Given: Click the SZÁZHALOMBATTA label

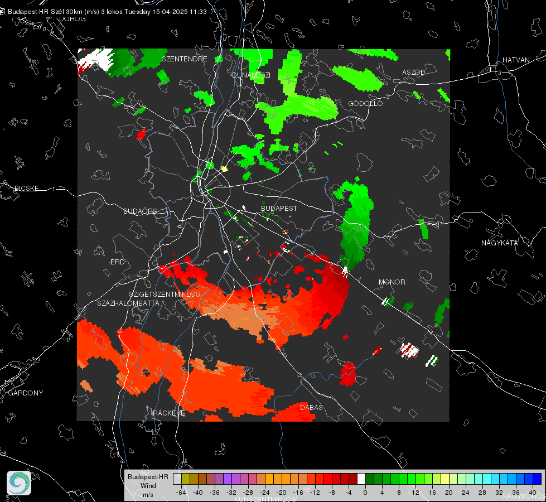Looking at the screenshot, I should pos(128,303).
